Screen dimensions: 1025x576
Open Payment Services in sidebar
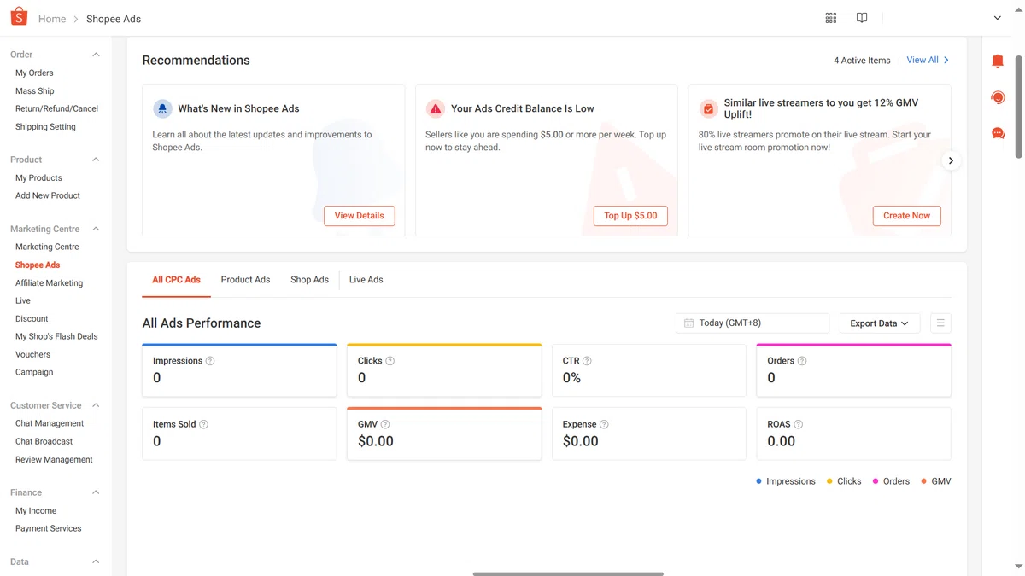(49, 528)
